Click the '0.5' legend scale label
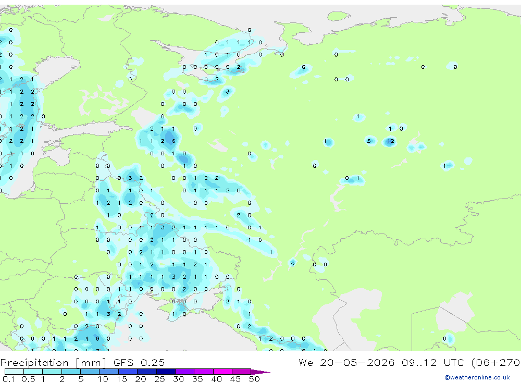The width and height of the screenshot is (521, 382). pyautogui.click(x=28, y=379)
